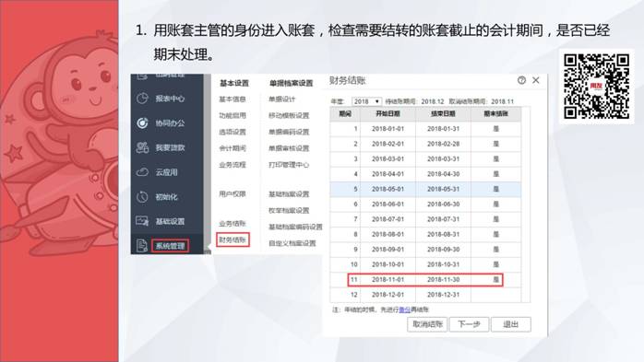Image resolution: width=644 pixels, height=362 pixels.
Task: Click the 取消结账 button
Action: (427, 324)
